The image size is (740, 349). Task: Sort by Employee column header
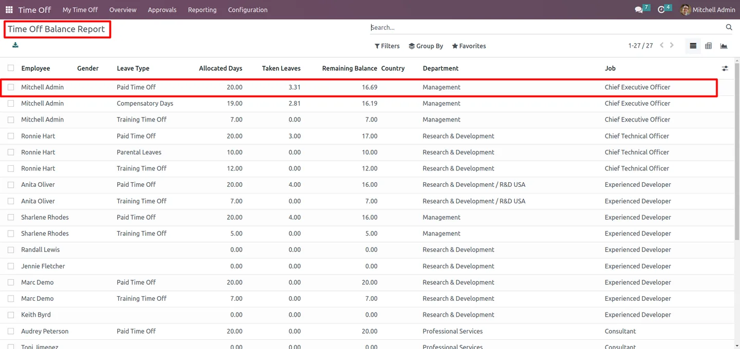coord(35,68)
